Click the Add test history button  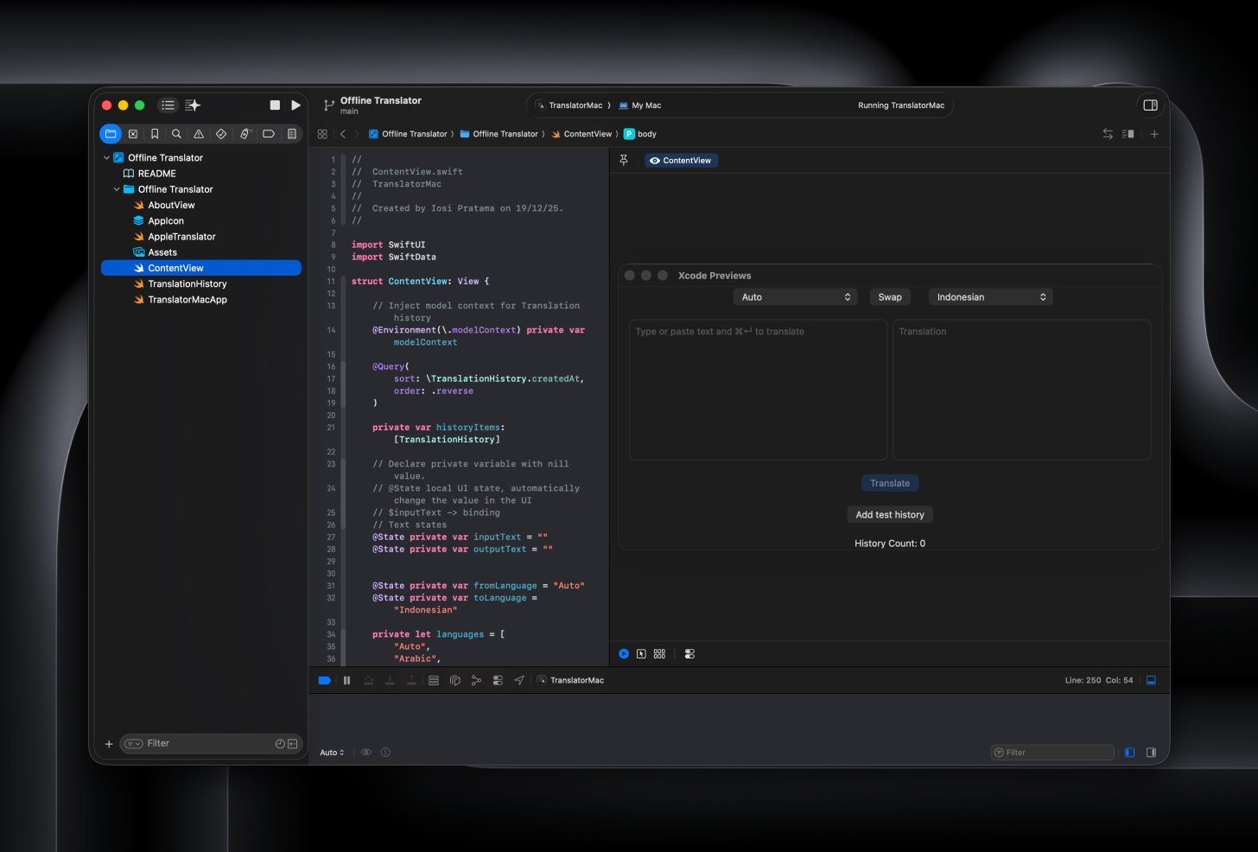[889, 515]
